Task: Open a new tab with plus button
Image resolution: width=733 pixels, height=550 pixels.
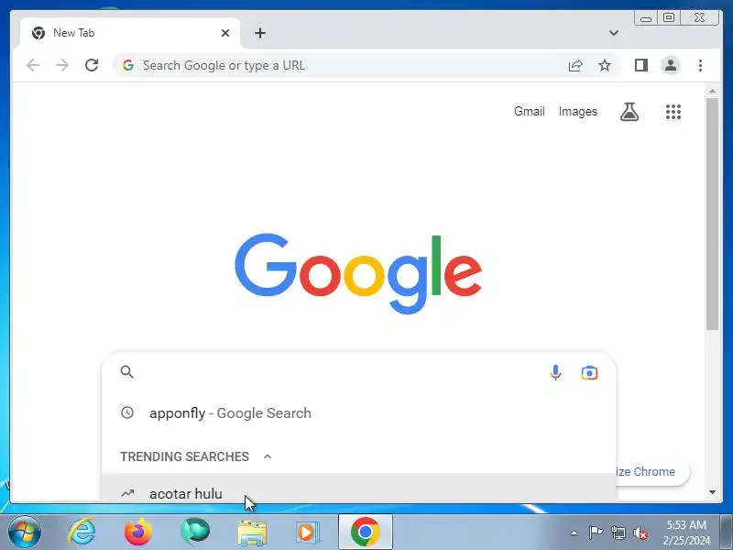Action: [260, 33]
